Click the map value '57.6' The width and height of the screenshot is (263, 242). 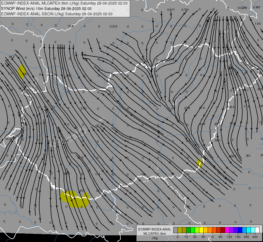(x=259, y=56)
